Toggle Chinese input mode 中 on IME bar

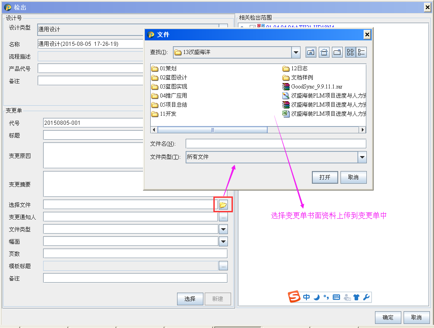306,297
